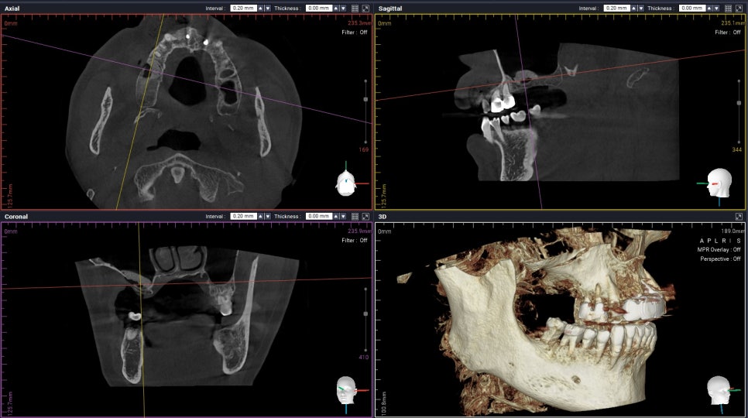
Task: Click the Sagittal Interval input field
Action: point(615,8)
